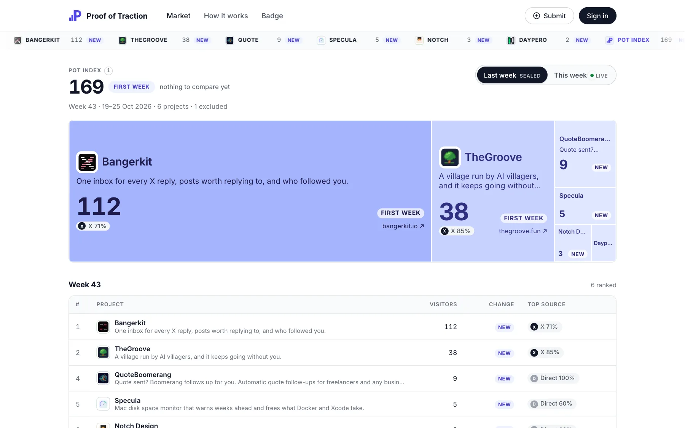Viewport: 685px width, 428px height.
Task: Click the Notch icon in the ticker
Action: 419,40
